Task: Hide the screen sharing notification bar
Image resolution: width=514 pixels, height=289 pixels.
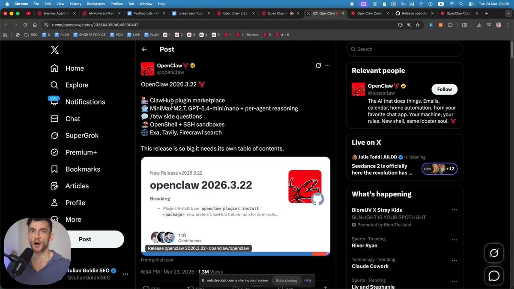Action: pyautogui.click(x=308, y=280)
